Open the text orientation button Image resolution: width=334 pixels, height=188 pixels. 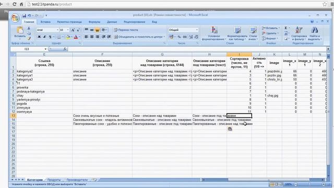pyautogui.click(x=104, y=30)
